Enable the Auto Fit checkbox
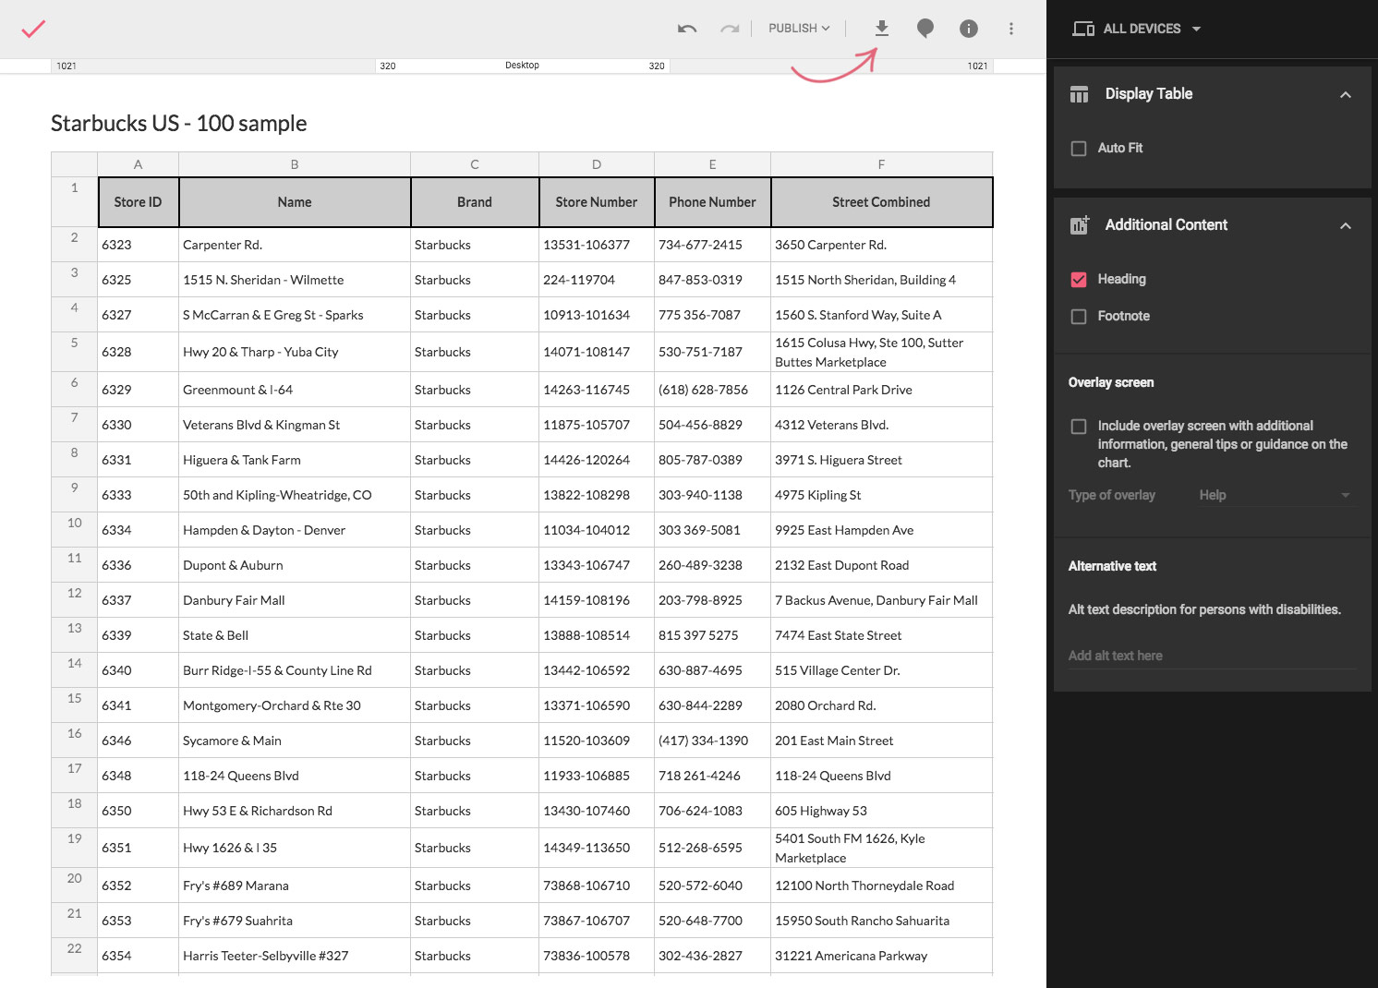Screen dimensions: 1378x988 pyautogui.click(x=1078, y=149)
